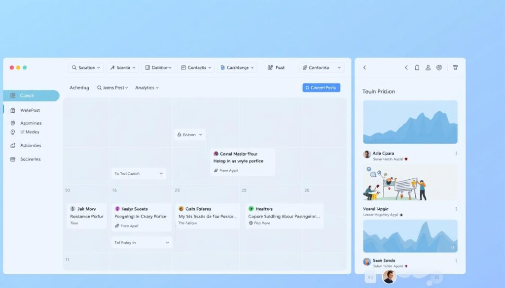The image size is (505, 288).
Task: Click the notification bell icon in right panel
Action: pyautogui.click(x=417, y=67)
